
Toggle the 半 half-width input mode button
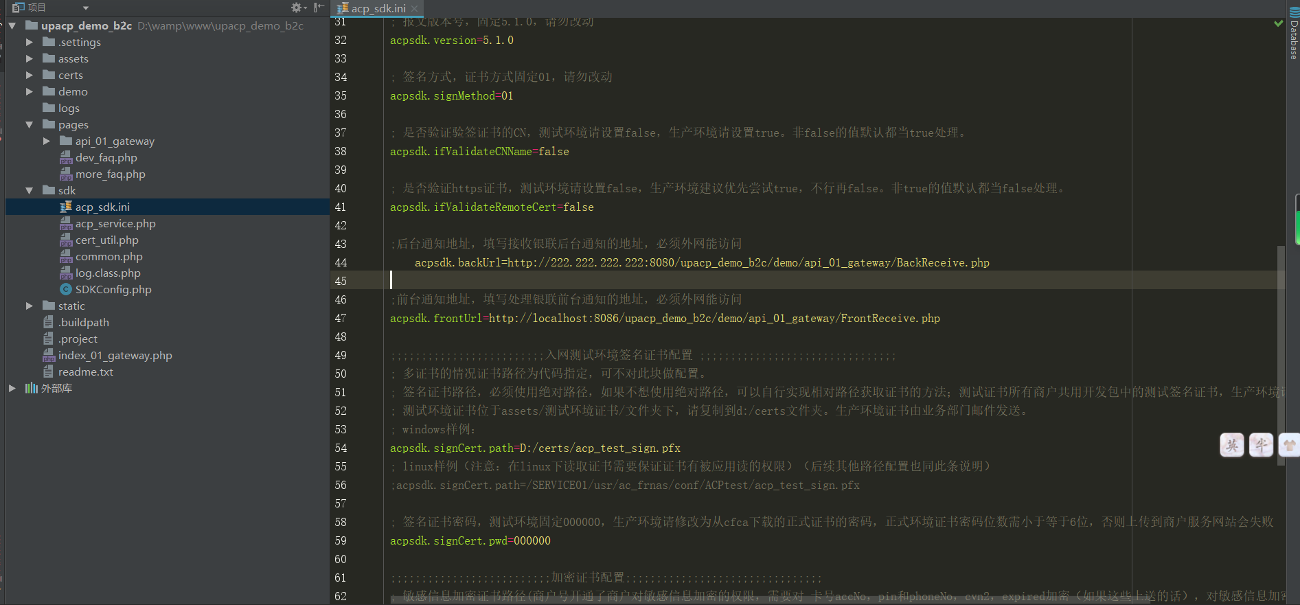pyautogui.click(x=1261, y=445)
